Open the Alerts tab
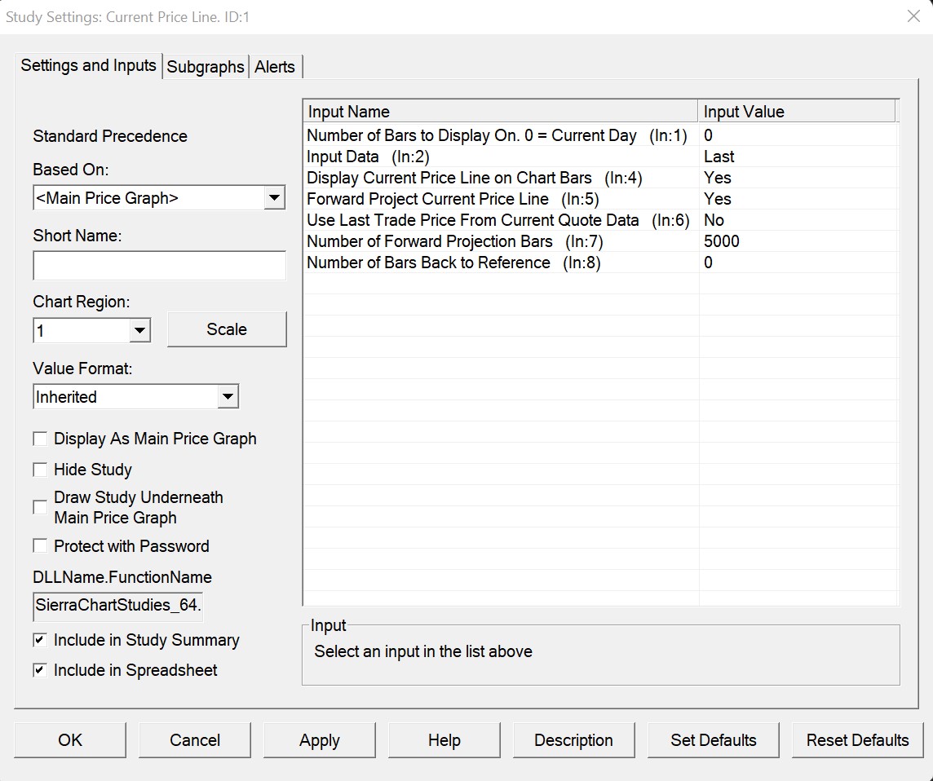Image resolution: width=933 pixels, height=781 pixels. point(275,67)
